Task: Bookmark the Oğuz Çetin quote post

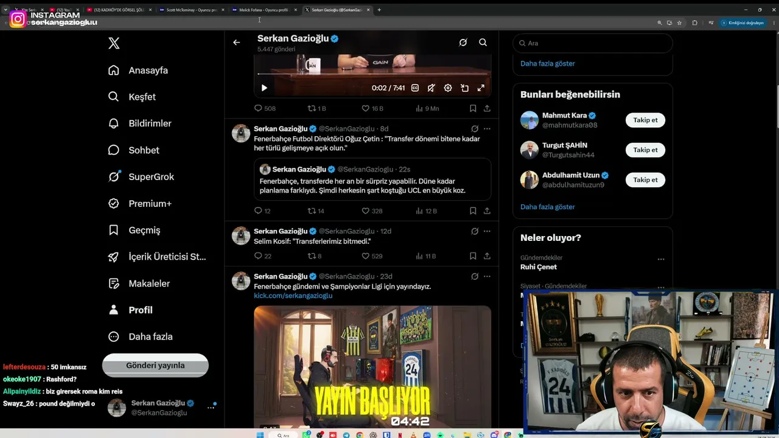Action: pos(473,211)
